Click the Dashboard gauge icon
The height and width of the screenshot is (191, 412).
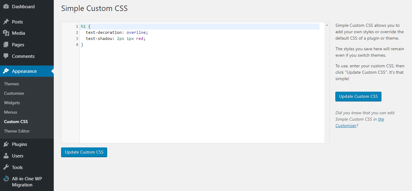pos(6,6)
